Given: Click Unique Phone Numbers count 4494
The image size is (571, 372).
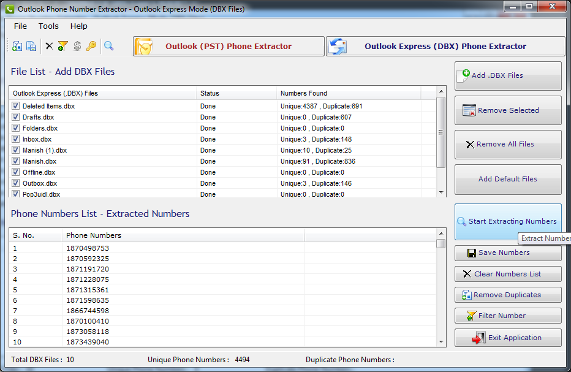Looking at the screenshot, I should tap(242, 360).
